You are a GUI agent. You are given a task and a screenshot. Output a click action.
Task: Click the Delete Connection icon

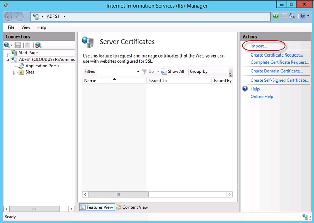[38, 45]
